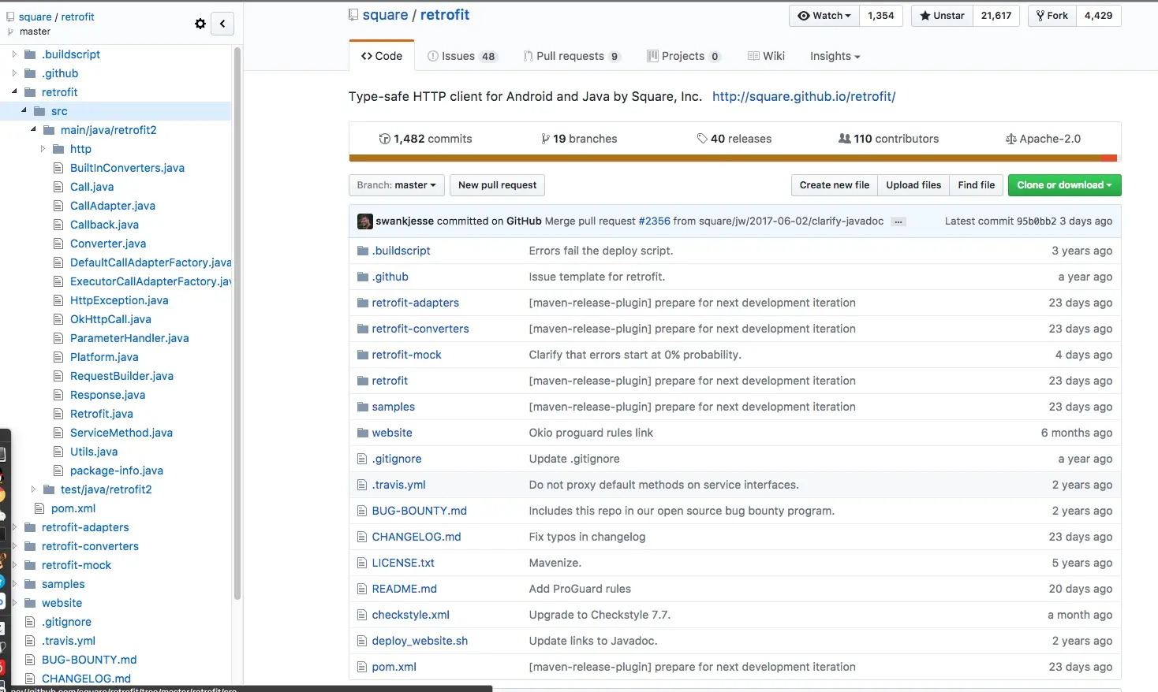The width and height of the screenshot is (1158, 692).
Task: Open BUG-BOUNTY.md in the file list
Action: pyautogui.click(x=420, y=511)
